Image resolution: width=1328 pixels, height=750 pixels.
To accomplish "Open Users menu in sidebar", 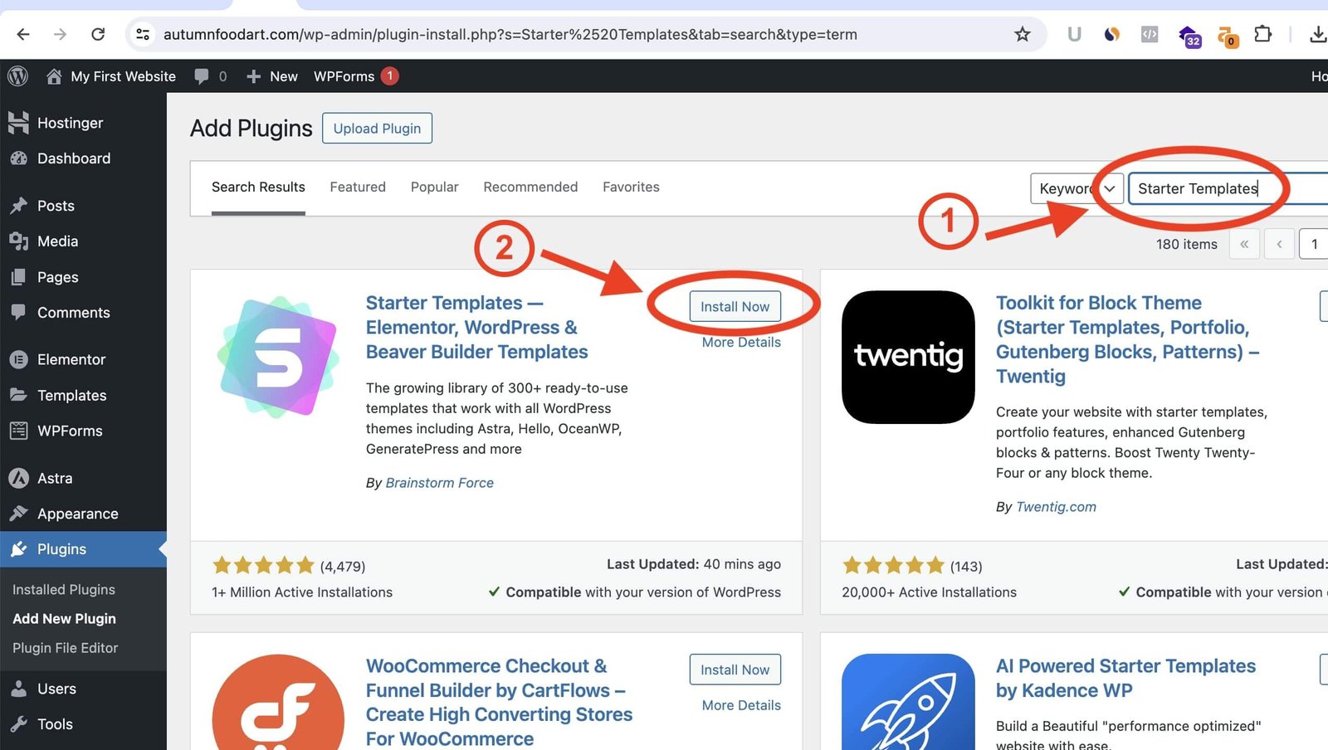I will (x=83, y=689).
